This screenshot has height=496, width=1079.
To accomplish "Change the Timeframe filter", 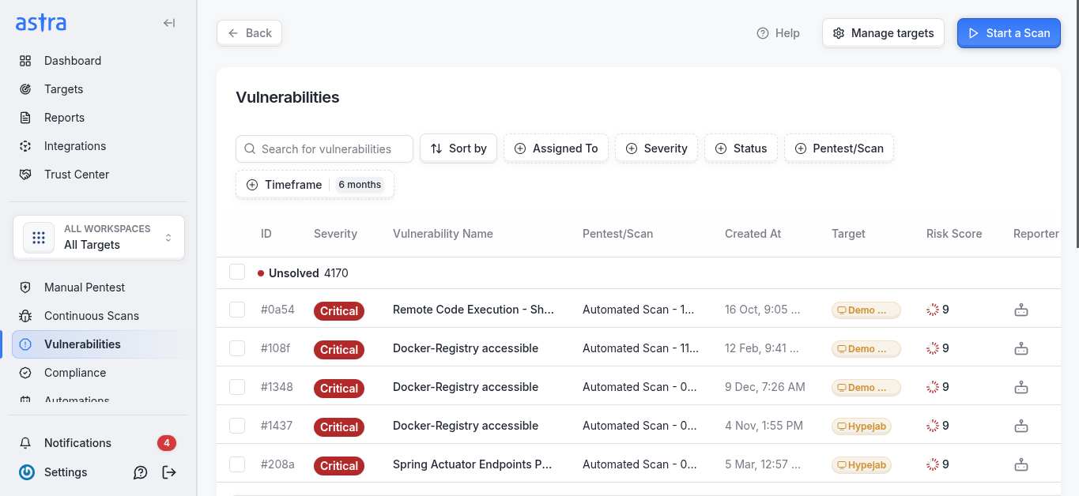I will pos(315,185).
